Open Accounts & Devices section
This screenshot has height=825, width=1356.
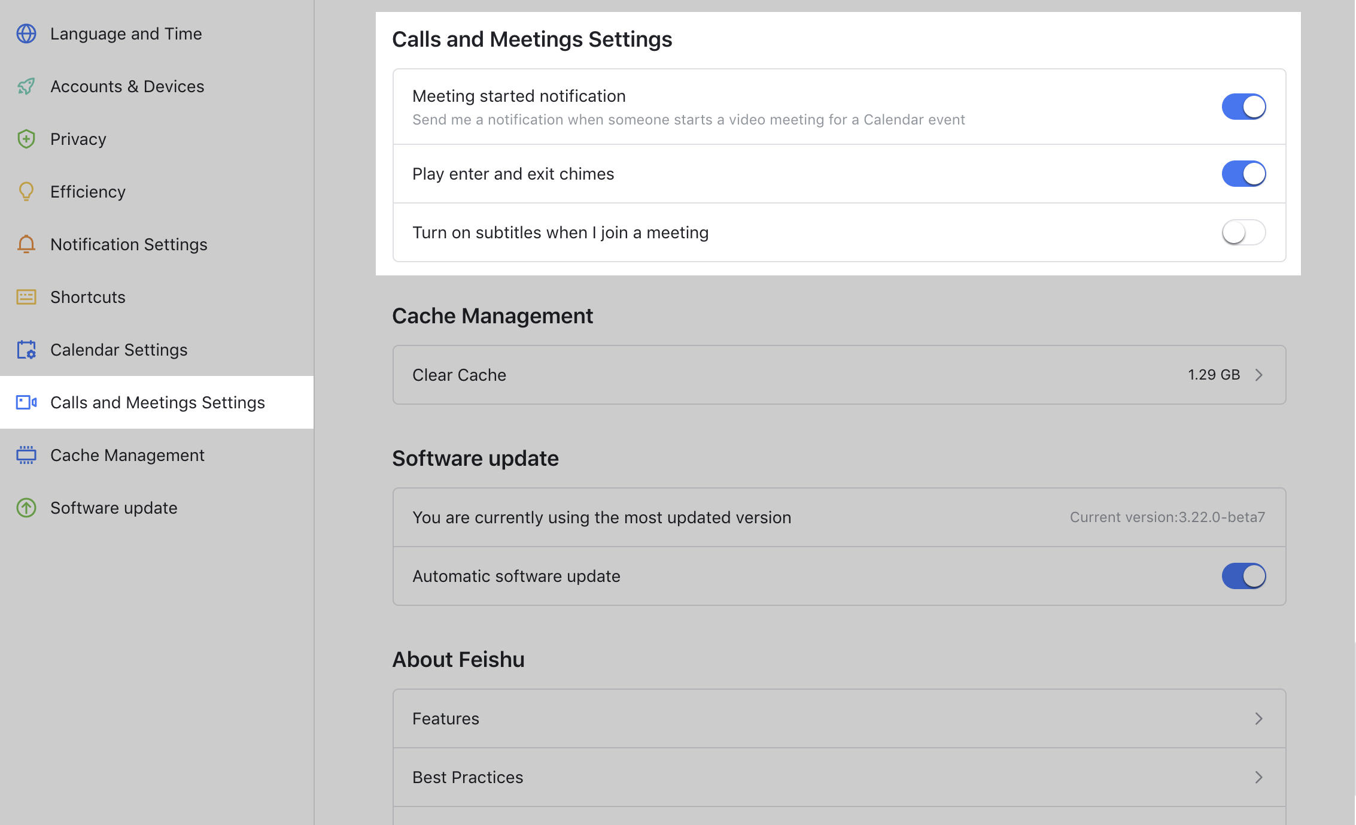[x=157, y=86]
